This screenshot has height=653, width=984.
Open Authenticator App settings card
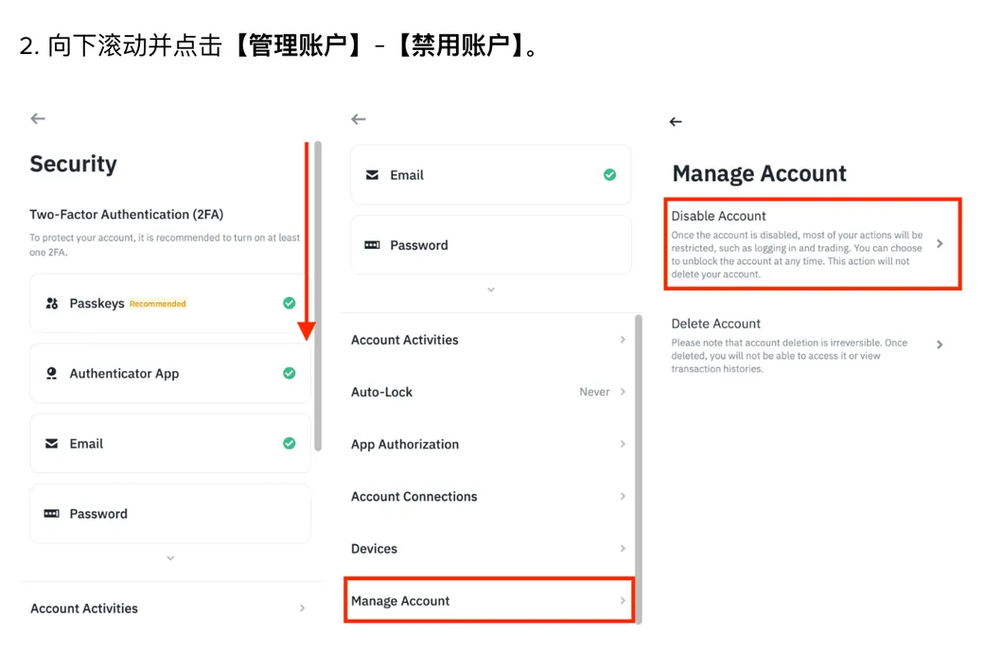tap(170, 374)
